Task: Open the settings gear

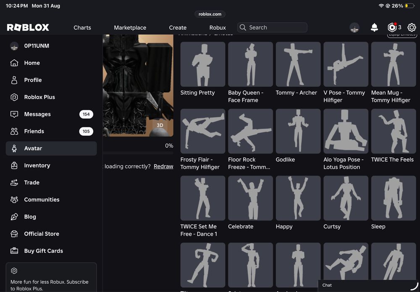Action: pos(412,27)
